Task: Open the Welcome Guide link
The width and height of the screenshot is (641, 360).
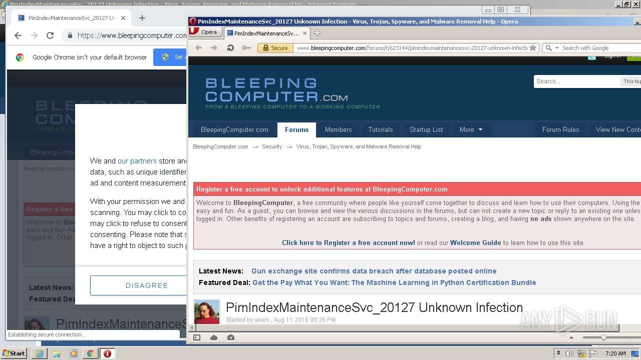Action: (475, 242)
